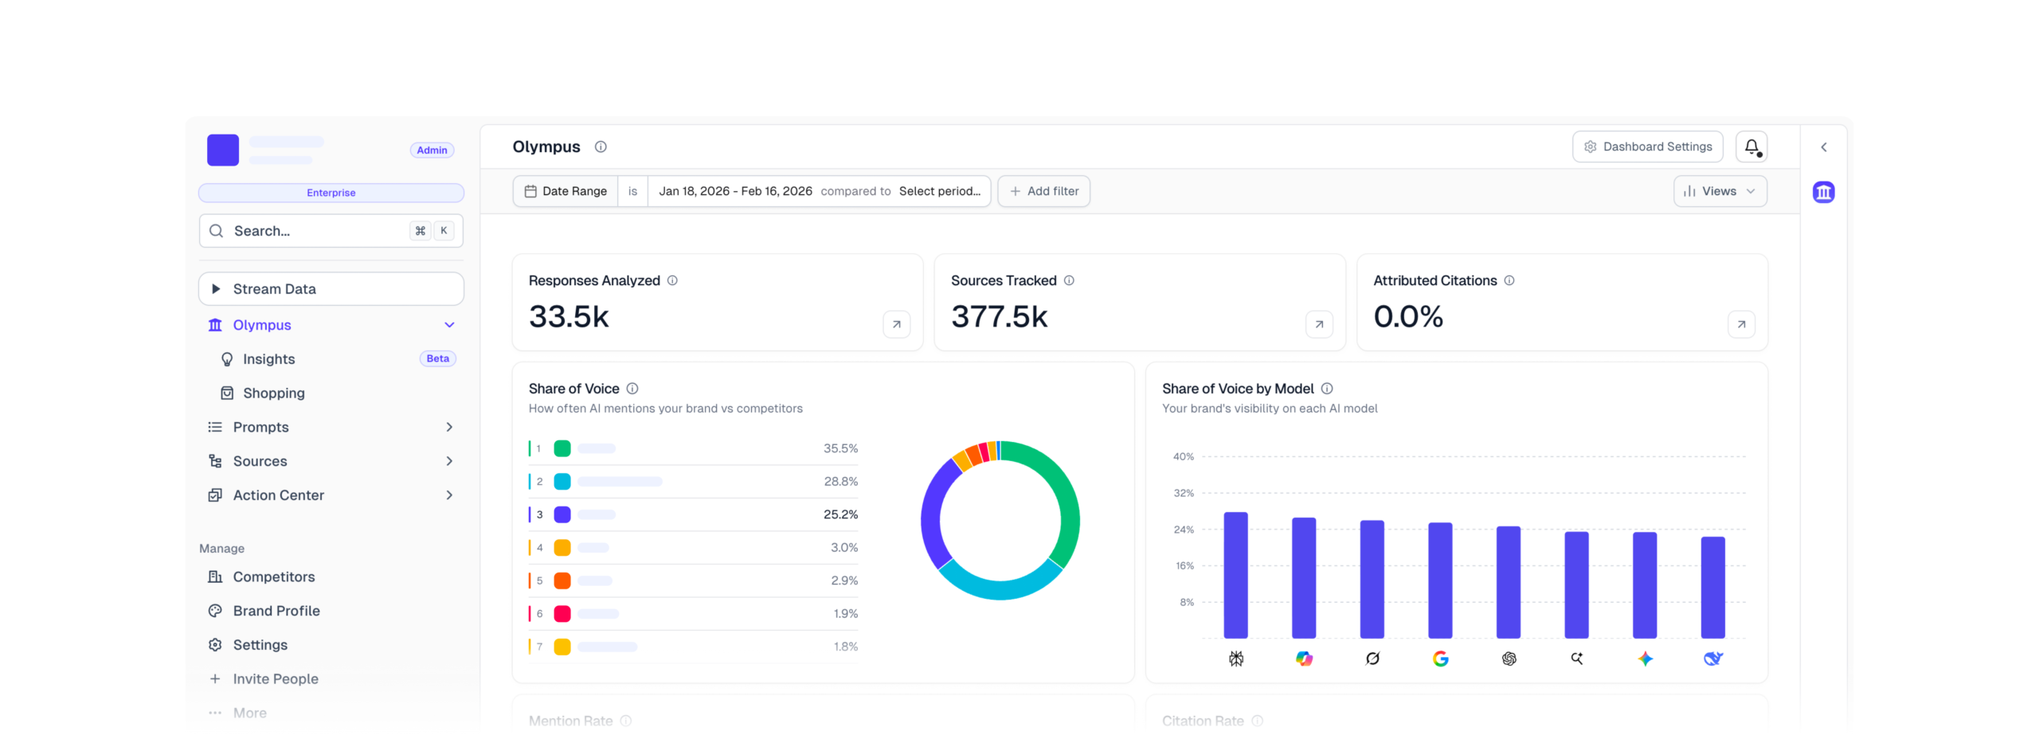Click the '28.8%' share value
The width and height of the screenshot is (2039, 735).
840,482
